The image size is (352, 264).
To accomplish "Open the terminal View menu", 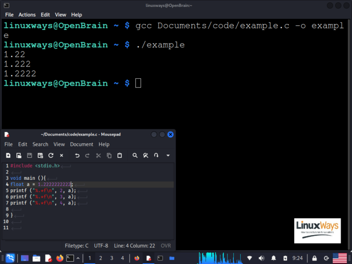I will (x=60, y=15).
